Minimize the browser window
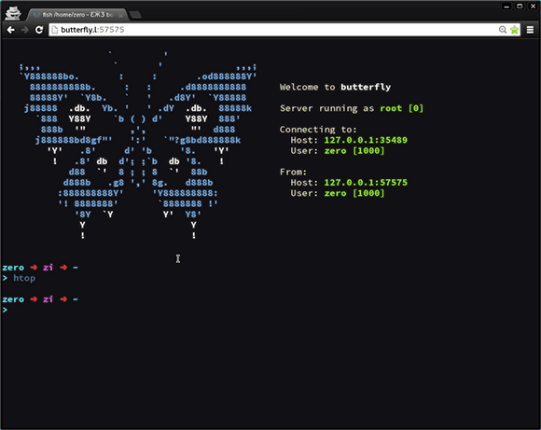Screen dimensions: 541x430 tap(506, 7)
